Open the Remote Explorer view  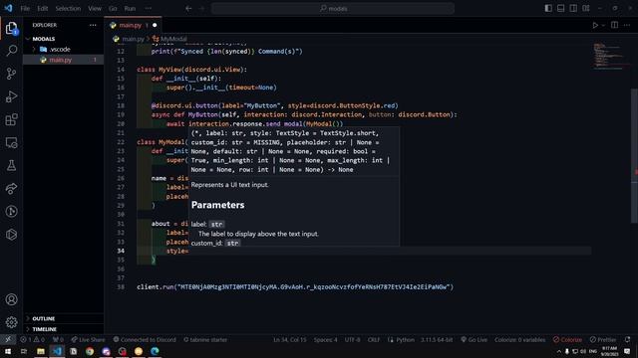click(x=11, y=142)
